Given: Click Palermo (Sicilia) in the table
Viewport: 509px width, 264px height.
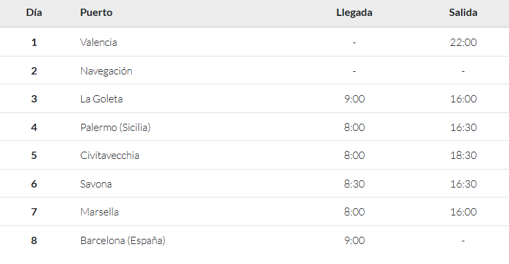Looking at the screenshot, I should click(x=115, y=127).
